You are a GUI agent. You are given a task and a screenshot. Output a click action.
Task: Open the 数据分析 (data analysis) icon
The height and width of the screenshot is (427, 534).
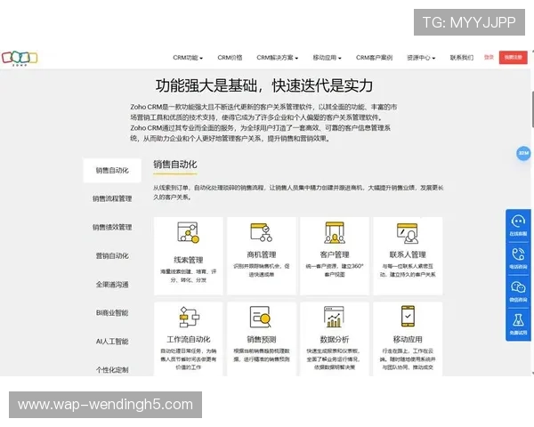[x=334, y=317]
